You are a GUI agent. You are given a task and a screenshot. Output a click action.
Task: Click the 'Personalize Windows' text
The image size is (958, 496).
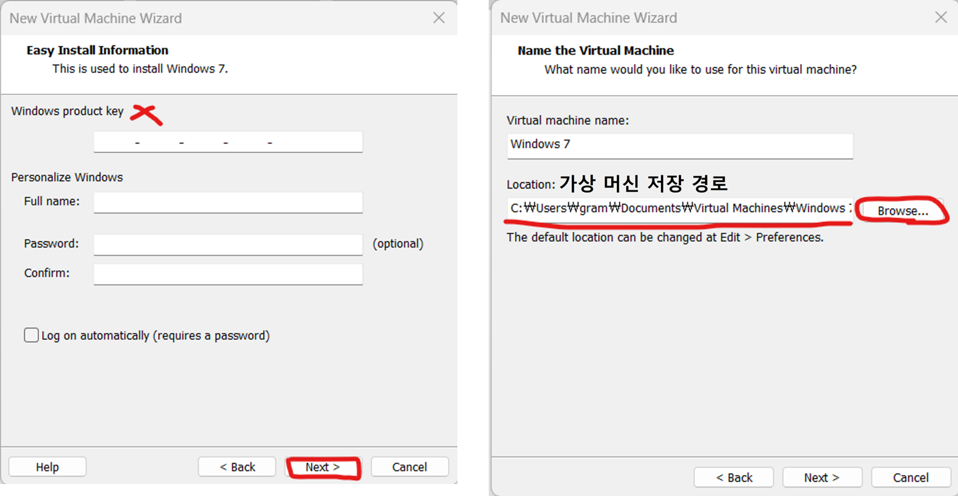(67, 177)
